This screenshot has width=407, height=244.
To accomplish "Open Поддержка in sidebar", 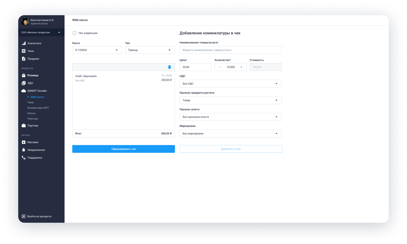I will [35, 158].
